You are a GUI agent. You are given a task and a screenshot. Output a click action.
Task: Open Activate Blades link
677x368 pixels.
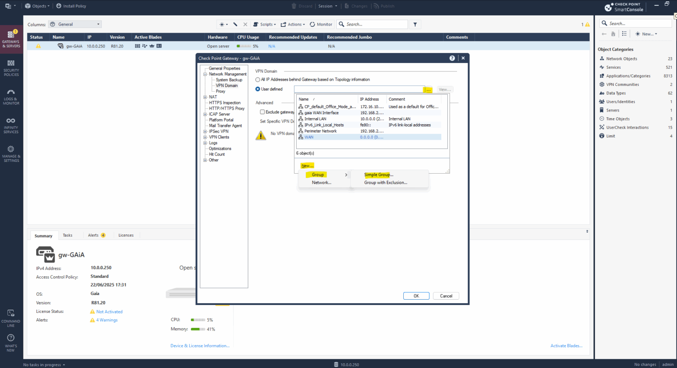pos(566,346)
